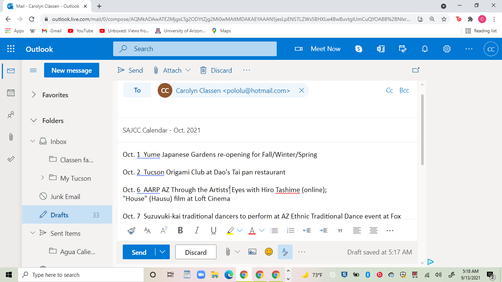This screenshot has height=282, width=502.
Task: Insert emoji with smiley icon
Action: (269, 252)
